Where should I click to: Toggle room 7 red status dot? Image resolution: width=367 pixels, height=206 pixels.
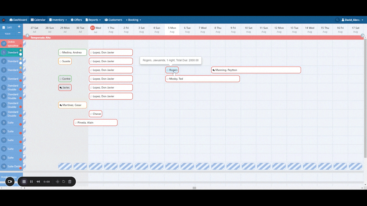click(x=21, y=107)
